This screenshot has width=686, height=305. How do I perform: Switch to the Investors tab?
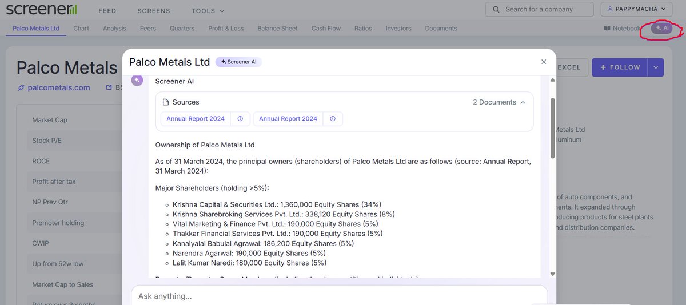coord(398,28)
